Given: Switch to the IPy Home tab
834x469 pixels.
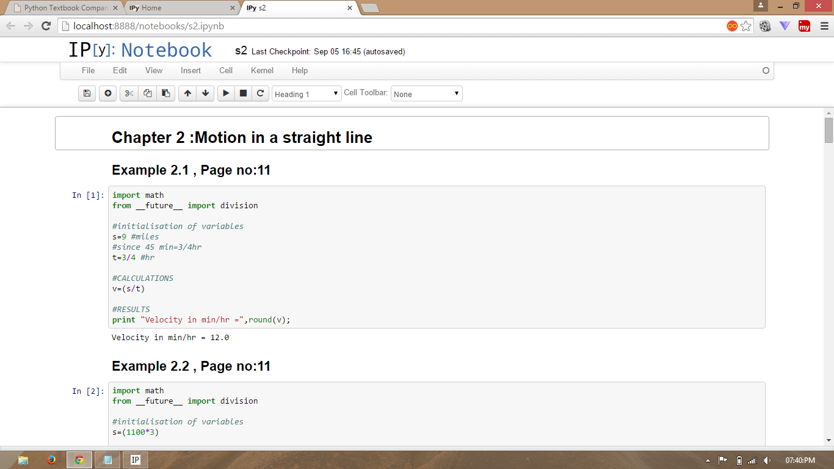Looking at the screenshot, I should [181, 8].
